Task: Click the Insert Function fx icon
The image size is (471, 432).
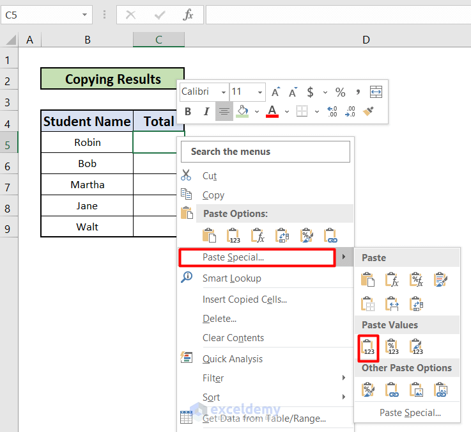Action: pyautogui.click(x=188, y=15)
